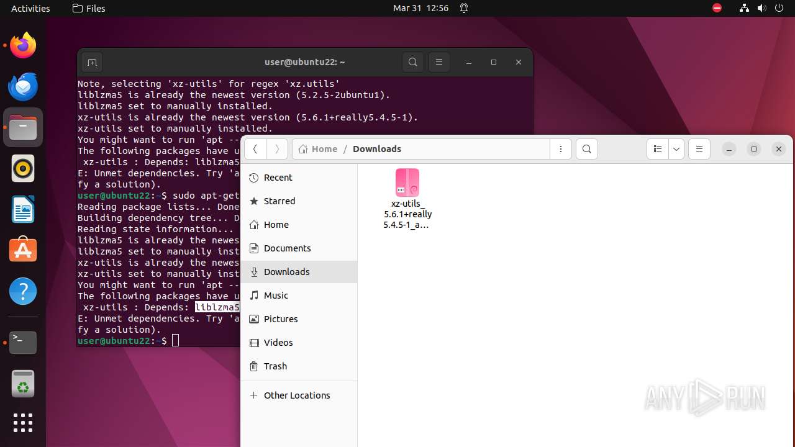Viewport: 795px width, 447px height.
Task: Click the highlighted liblzma5 text in Terminal
Action: point(217,307)
